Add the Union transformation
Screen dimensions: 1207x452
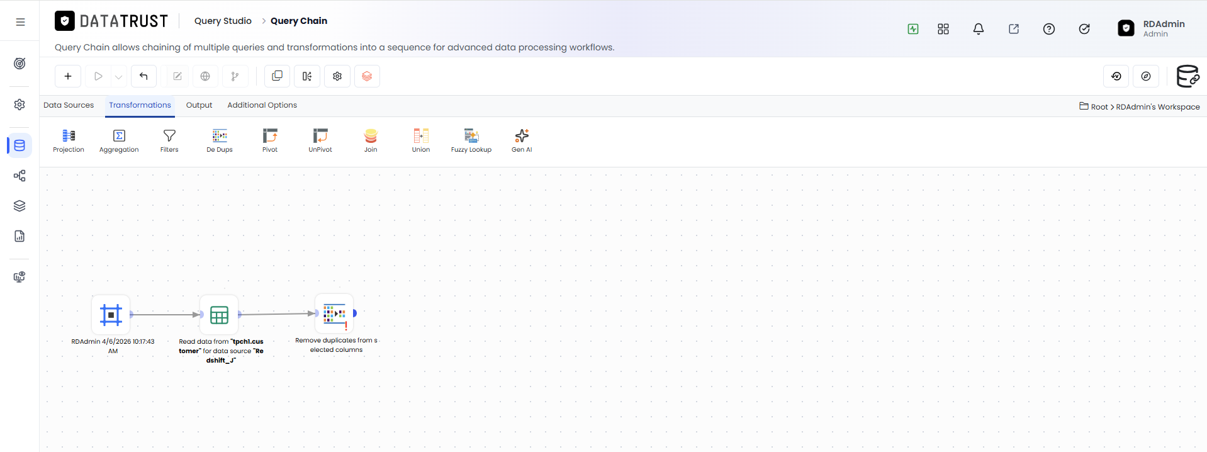coord(421,140)
